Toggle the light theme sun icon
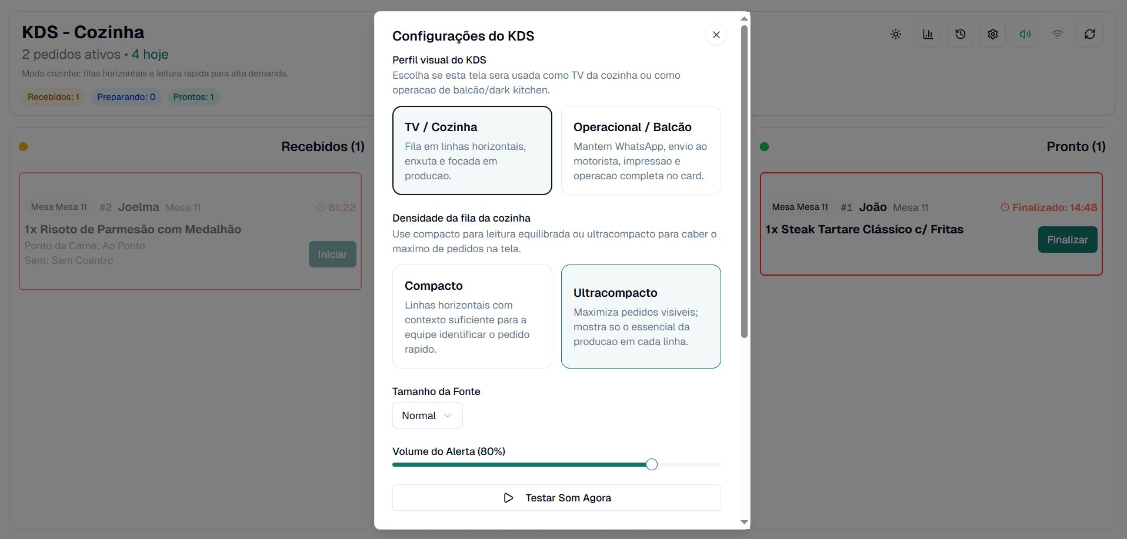 click(895, 34)
